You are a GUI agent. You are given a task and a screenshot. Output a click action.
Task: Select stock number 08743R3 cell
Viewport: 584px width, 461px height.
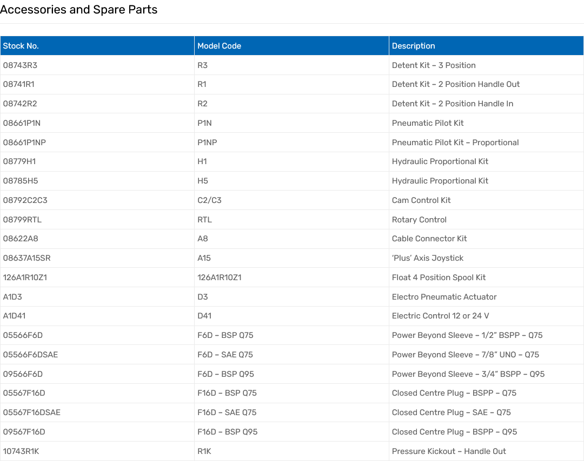[x=20, y=65]
